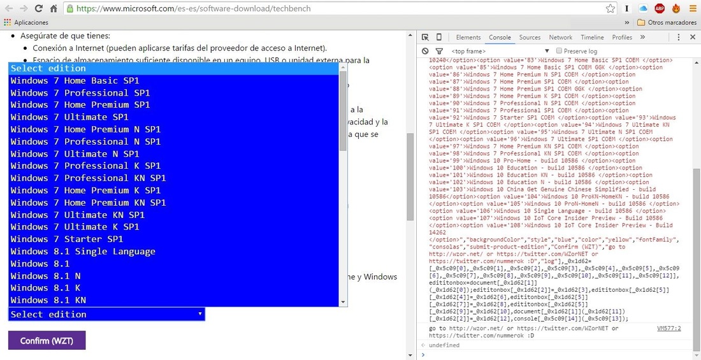Viewport: 701px width, 360px height.
Task: Show hidden bookmarks with the chevron
Action: (627, 22)
